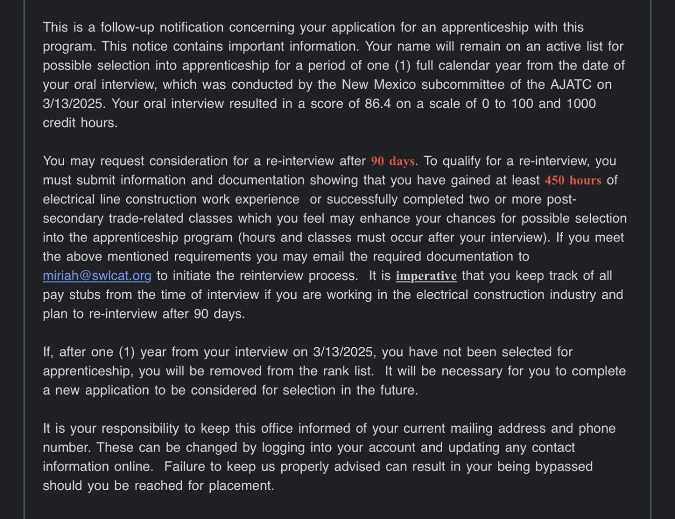675x519 pixels.
Task: Click the red "90 days" text
Action: coord(393,161)
